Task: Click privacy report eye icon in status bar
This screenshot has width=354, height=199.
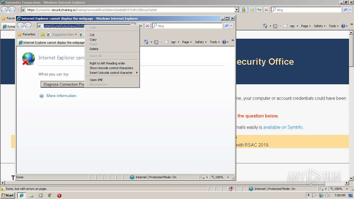Action: [231, 189]
